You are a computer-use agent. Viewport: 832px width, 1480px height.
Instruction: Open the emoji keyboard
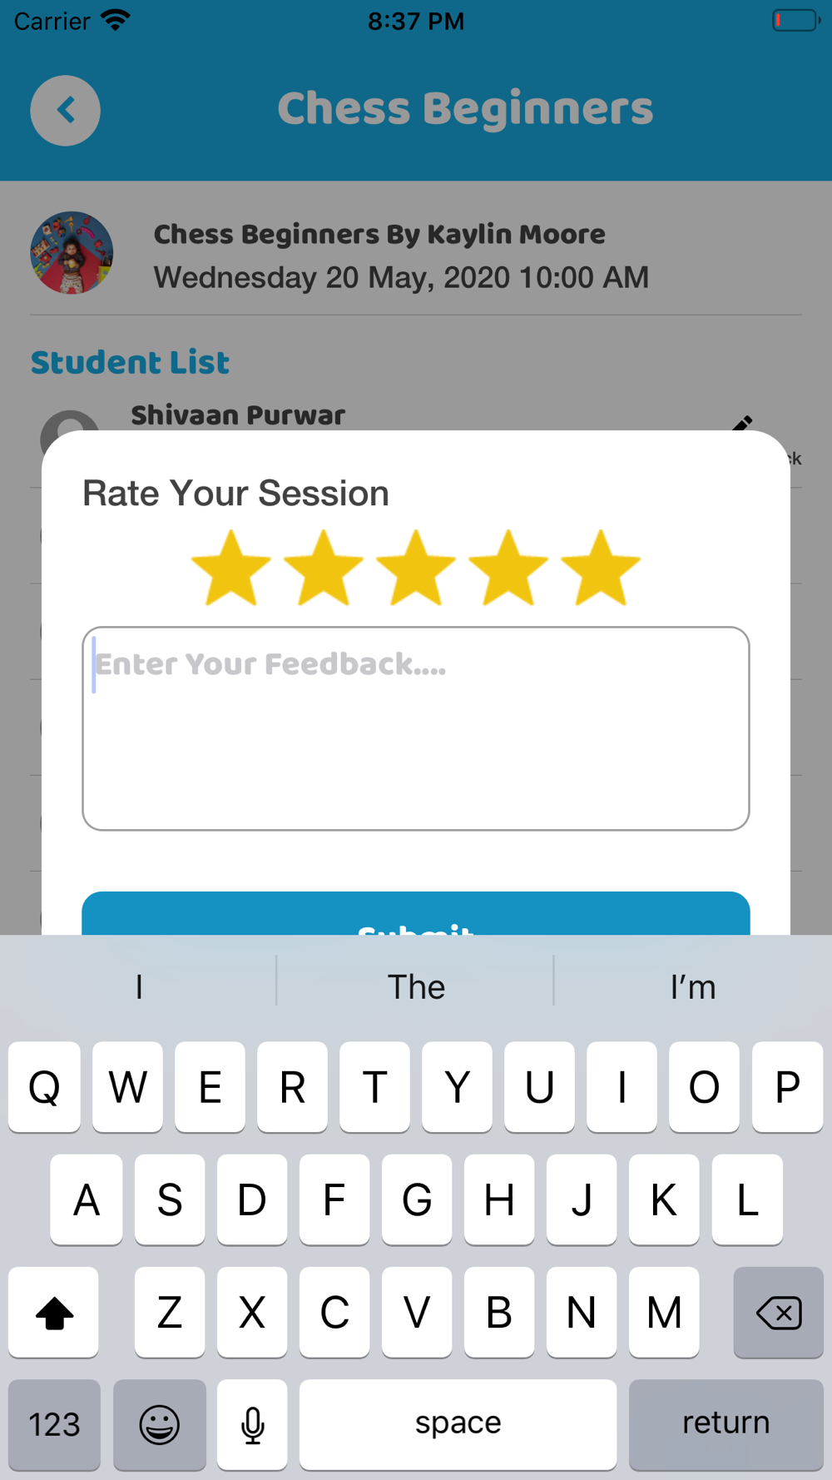point(159,1423)
